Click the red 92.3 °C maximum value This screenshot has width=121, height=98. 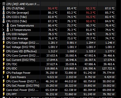pos(91,8)
